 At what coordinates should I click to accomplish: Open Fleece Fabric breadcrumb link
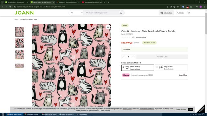pyautogui.click(x=24, y=19)
